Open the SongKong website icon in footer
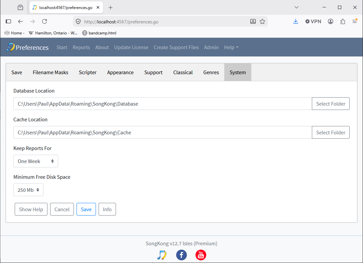 pos(162,255)
